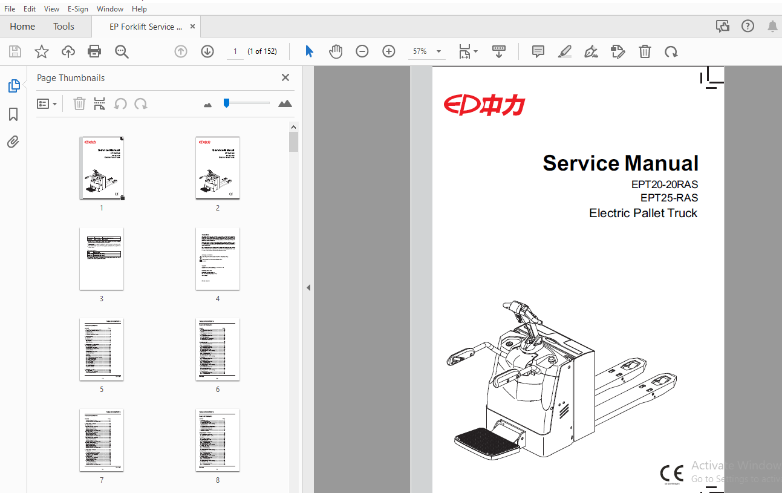Image resolution: width=782 pixels, height=493 pixels.
Task: Enlarge thumbnail size large mountain icon
Action: coord(285,104)
